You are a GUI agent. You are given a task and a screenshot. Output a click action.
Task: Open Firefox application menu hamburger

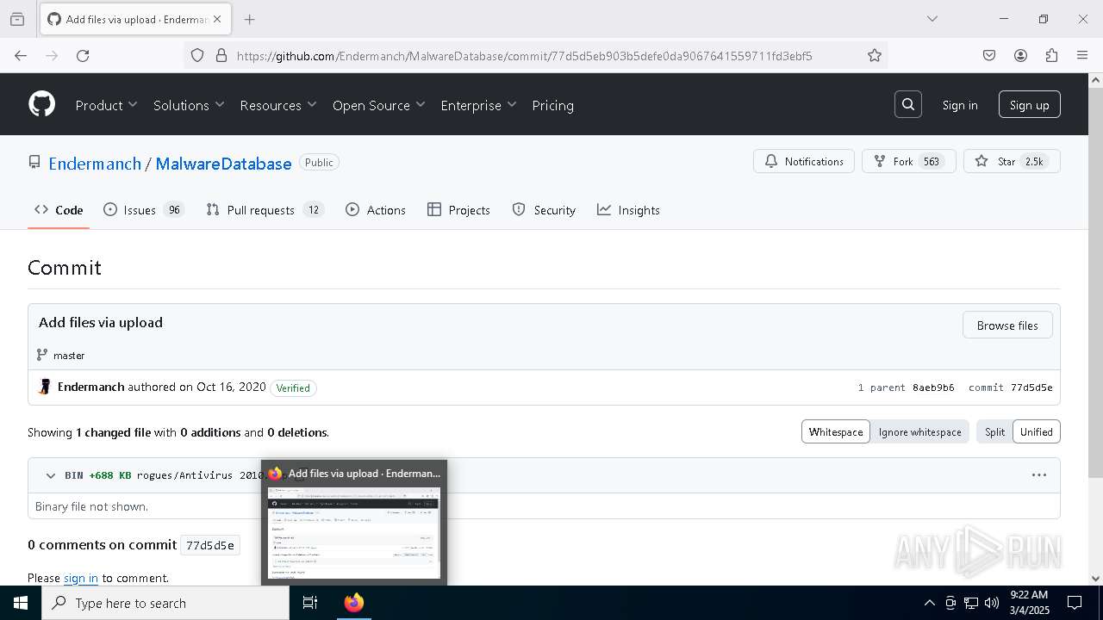click(1082, 55)
